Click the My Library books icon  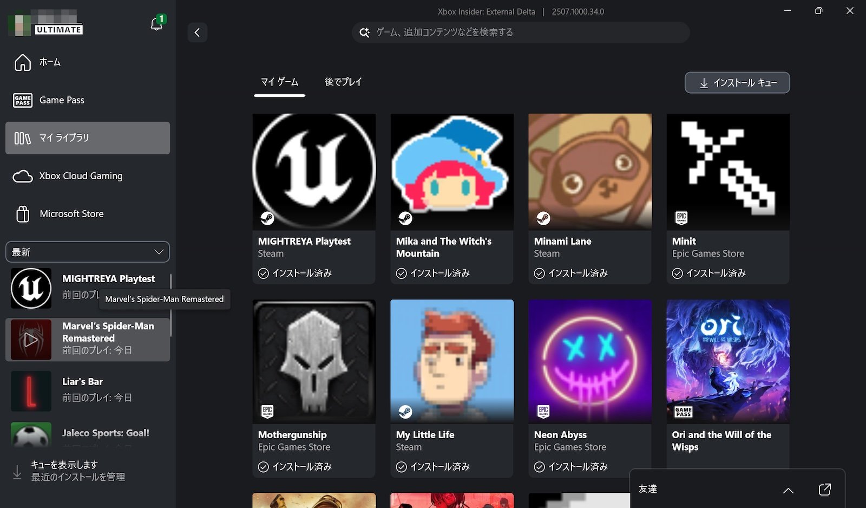pyautogui.click(x=23, y=138)
